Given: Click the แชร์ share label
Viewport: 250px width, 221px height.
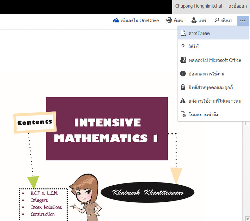Looking at the screenshot, I should coord(202,21).
